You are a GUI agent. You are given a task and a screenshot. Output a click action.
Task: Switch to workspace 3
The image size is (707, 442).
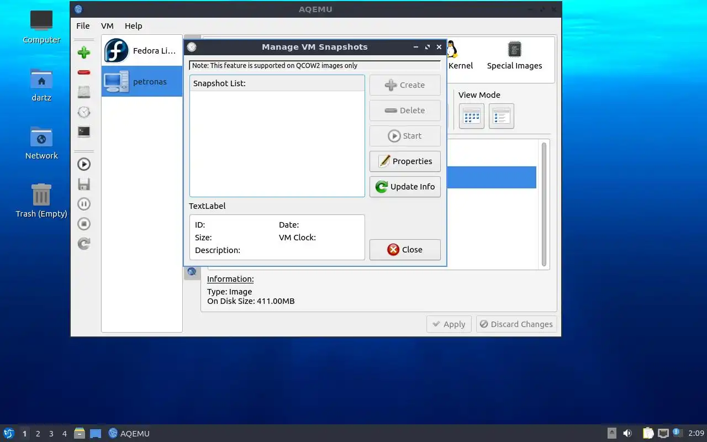click(x=51, y=434)
